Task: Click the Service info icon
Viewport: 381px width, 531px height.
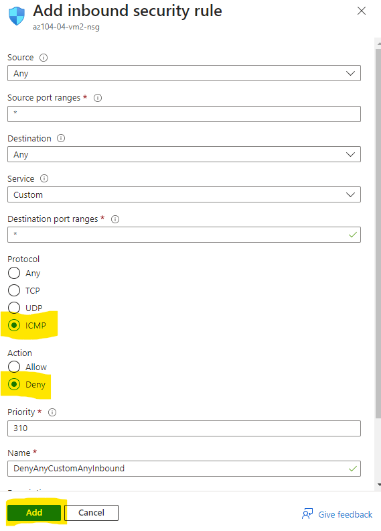Action: click(44, 178)
